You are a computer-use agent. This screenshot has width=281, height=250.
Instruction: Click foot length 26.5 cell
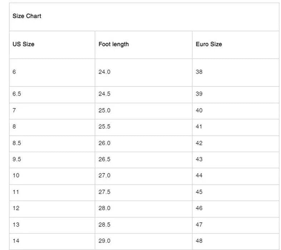[x=105, y=159]
